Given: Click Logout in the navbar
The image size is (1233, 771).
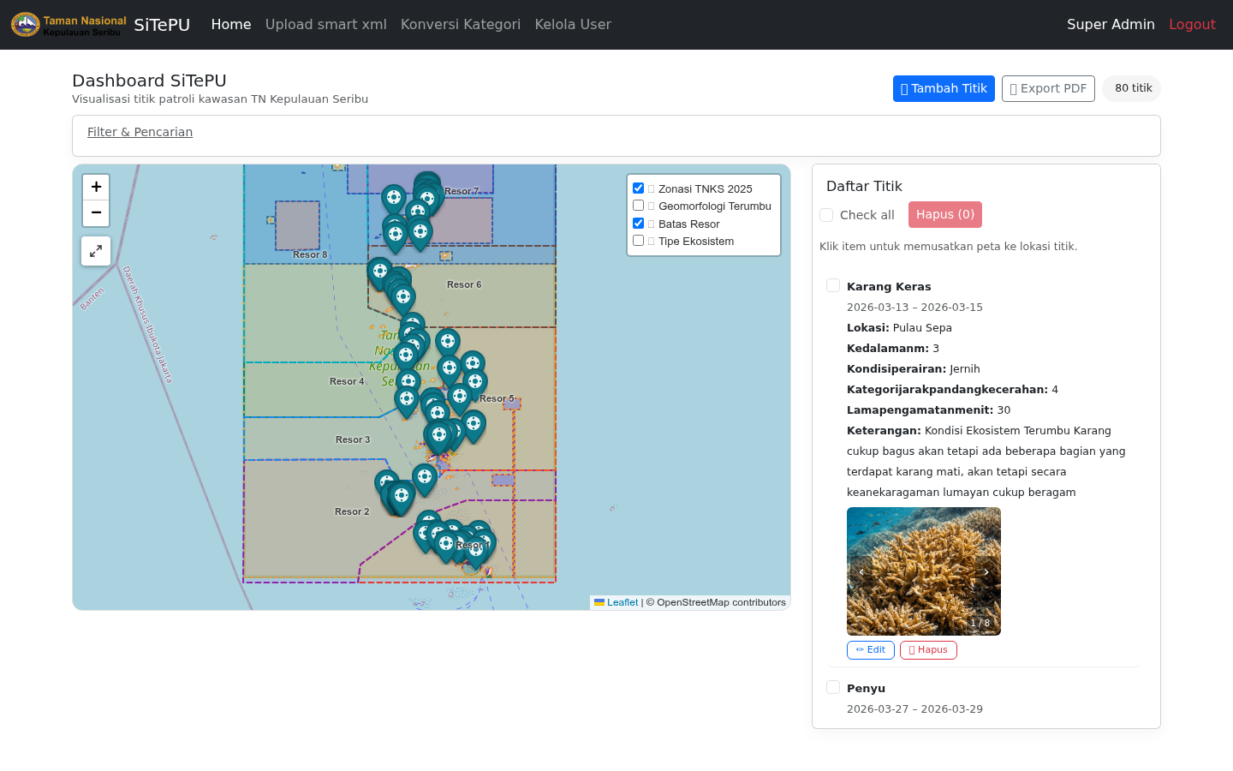Looking at the screenshot, I should coord(1192,25).
